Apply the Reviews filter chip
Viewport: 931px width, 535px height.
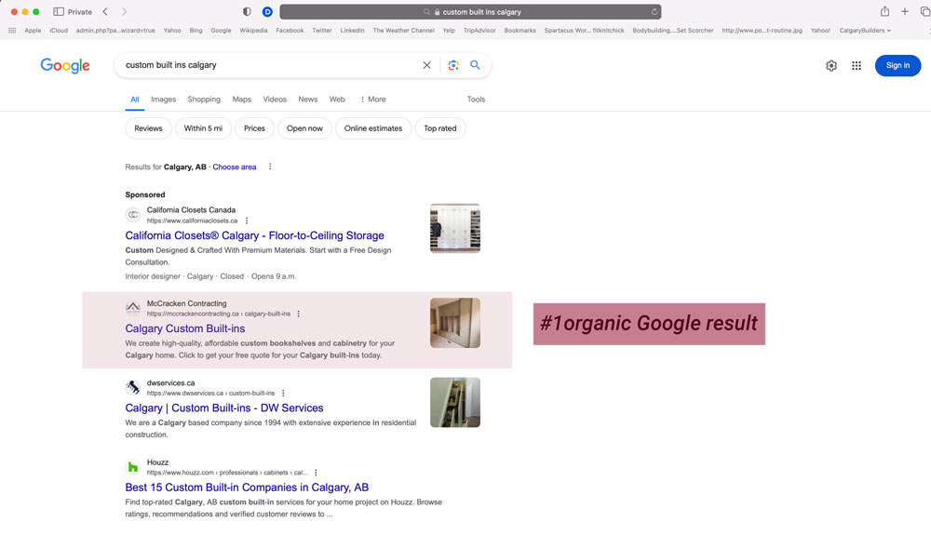pos(148,128)
